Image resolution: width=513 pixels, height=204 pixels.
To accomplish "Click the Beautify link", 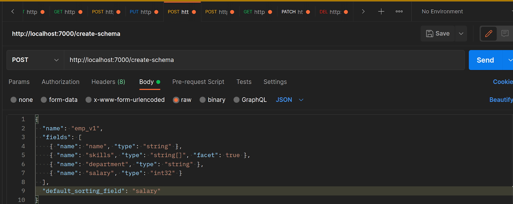I will coord(500,100).
